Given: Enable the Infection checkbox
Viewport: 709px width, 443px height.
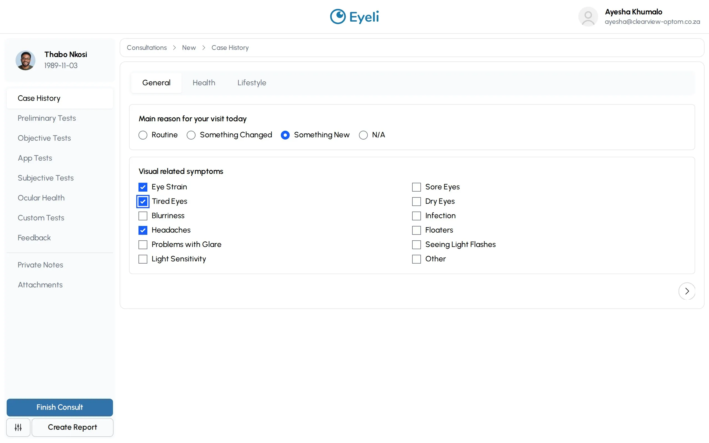Looking at the screenshot, I should [416, 216].
